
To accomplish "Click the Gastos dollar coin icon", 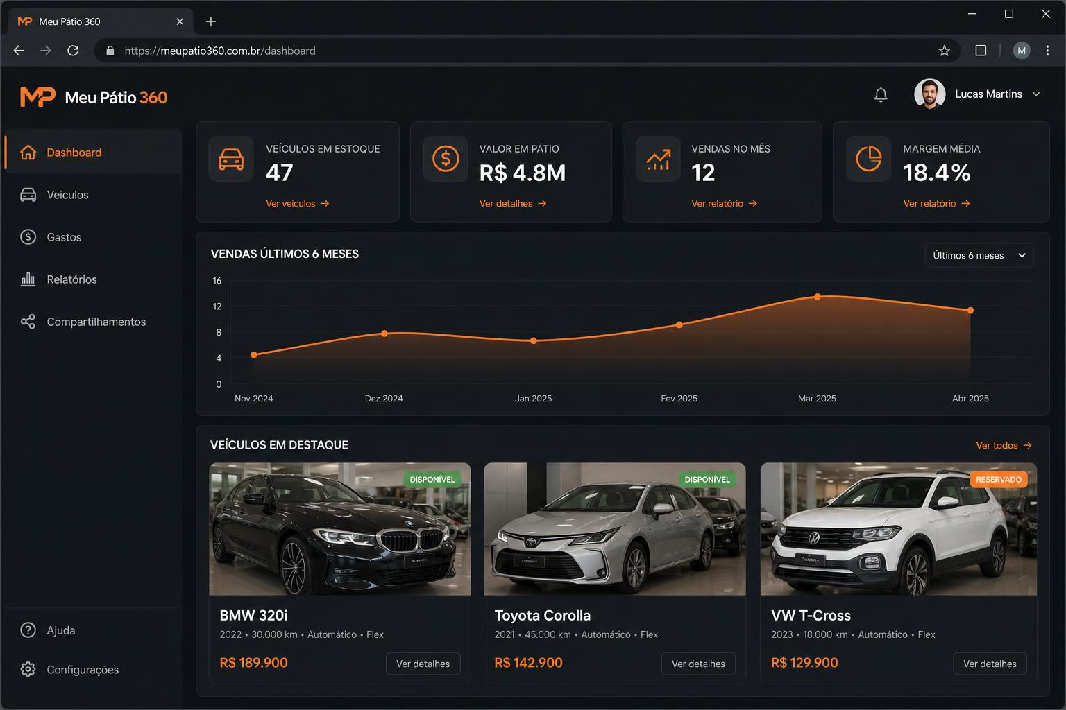I will (28, 237).
